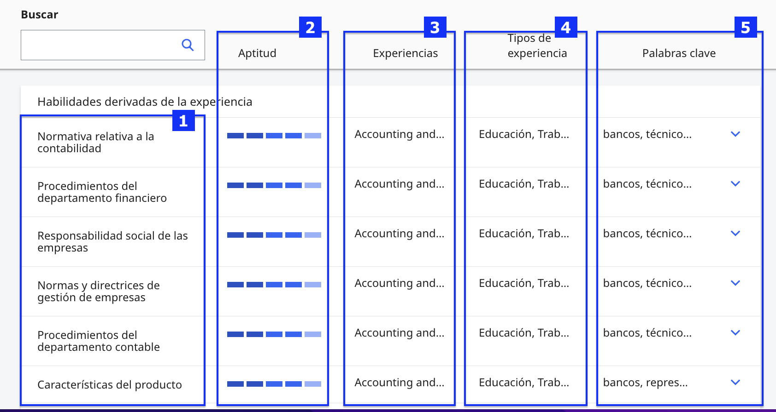The height and width of the screenshot is (412, 776).
Task: Open the Características del producto skill
Action: pyautogui.click(x=110, y=385)
